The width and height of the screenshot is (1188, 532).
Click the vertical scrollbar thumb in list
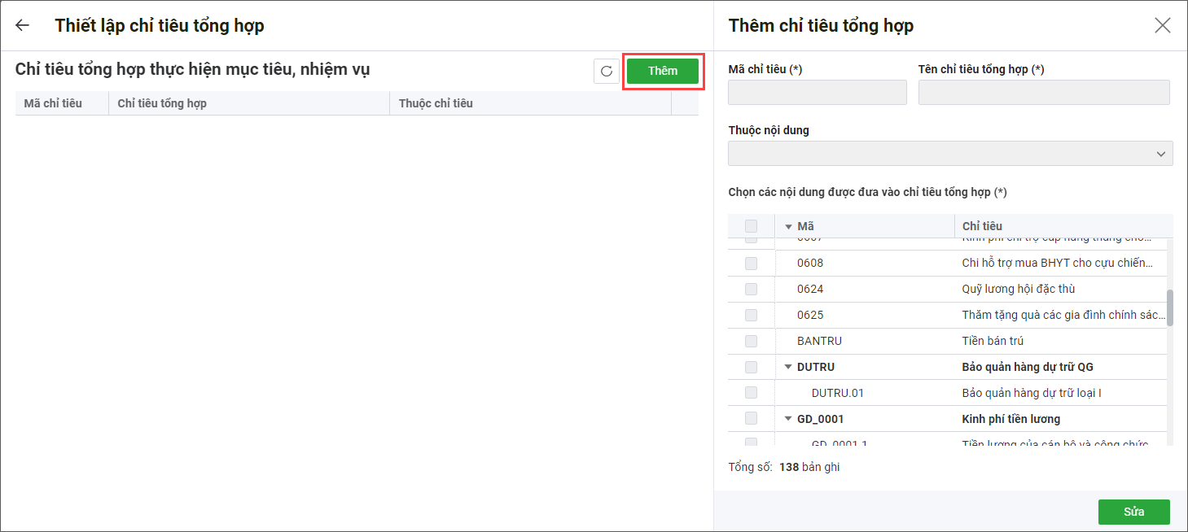coord(1170,307)
